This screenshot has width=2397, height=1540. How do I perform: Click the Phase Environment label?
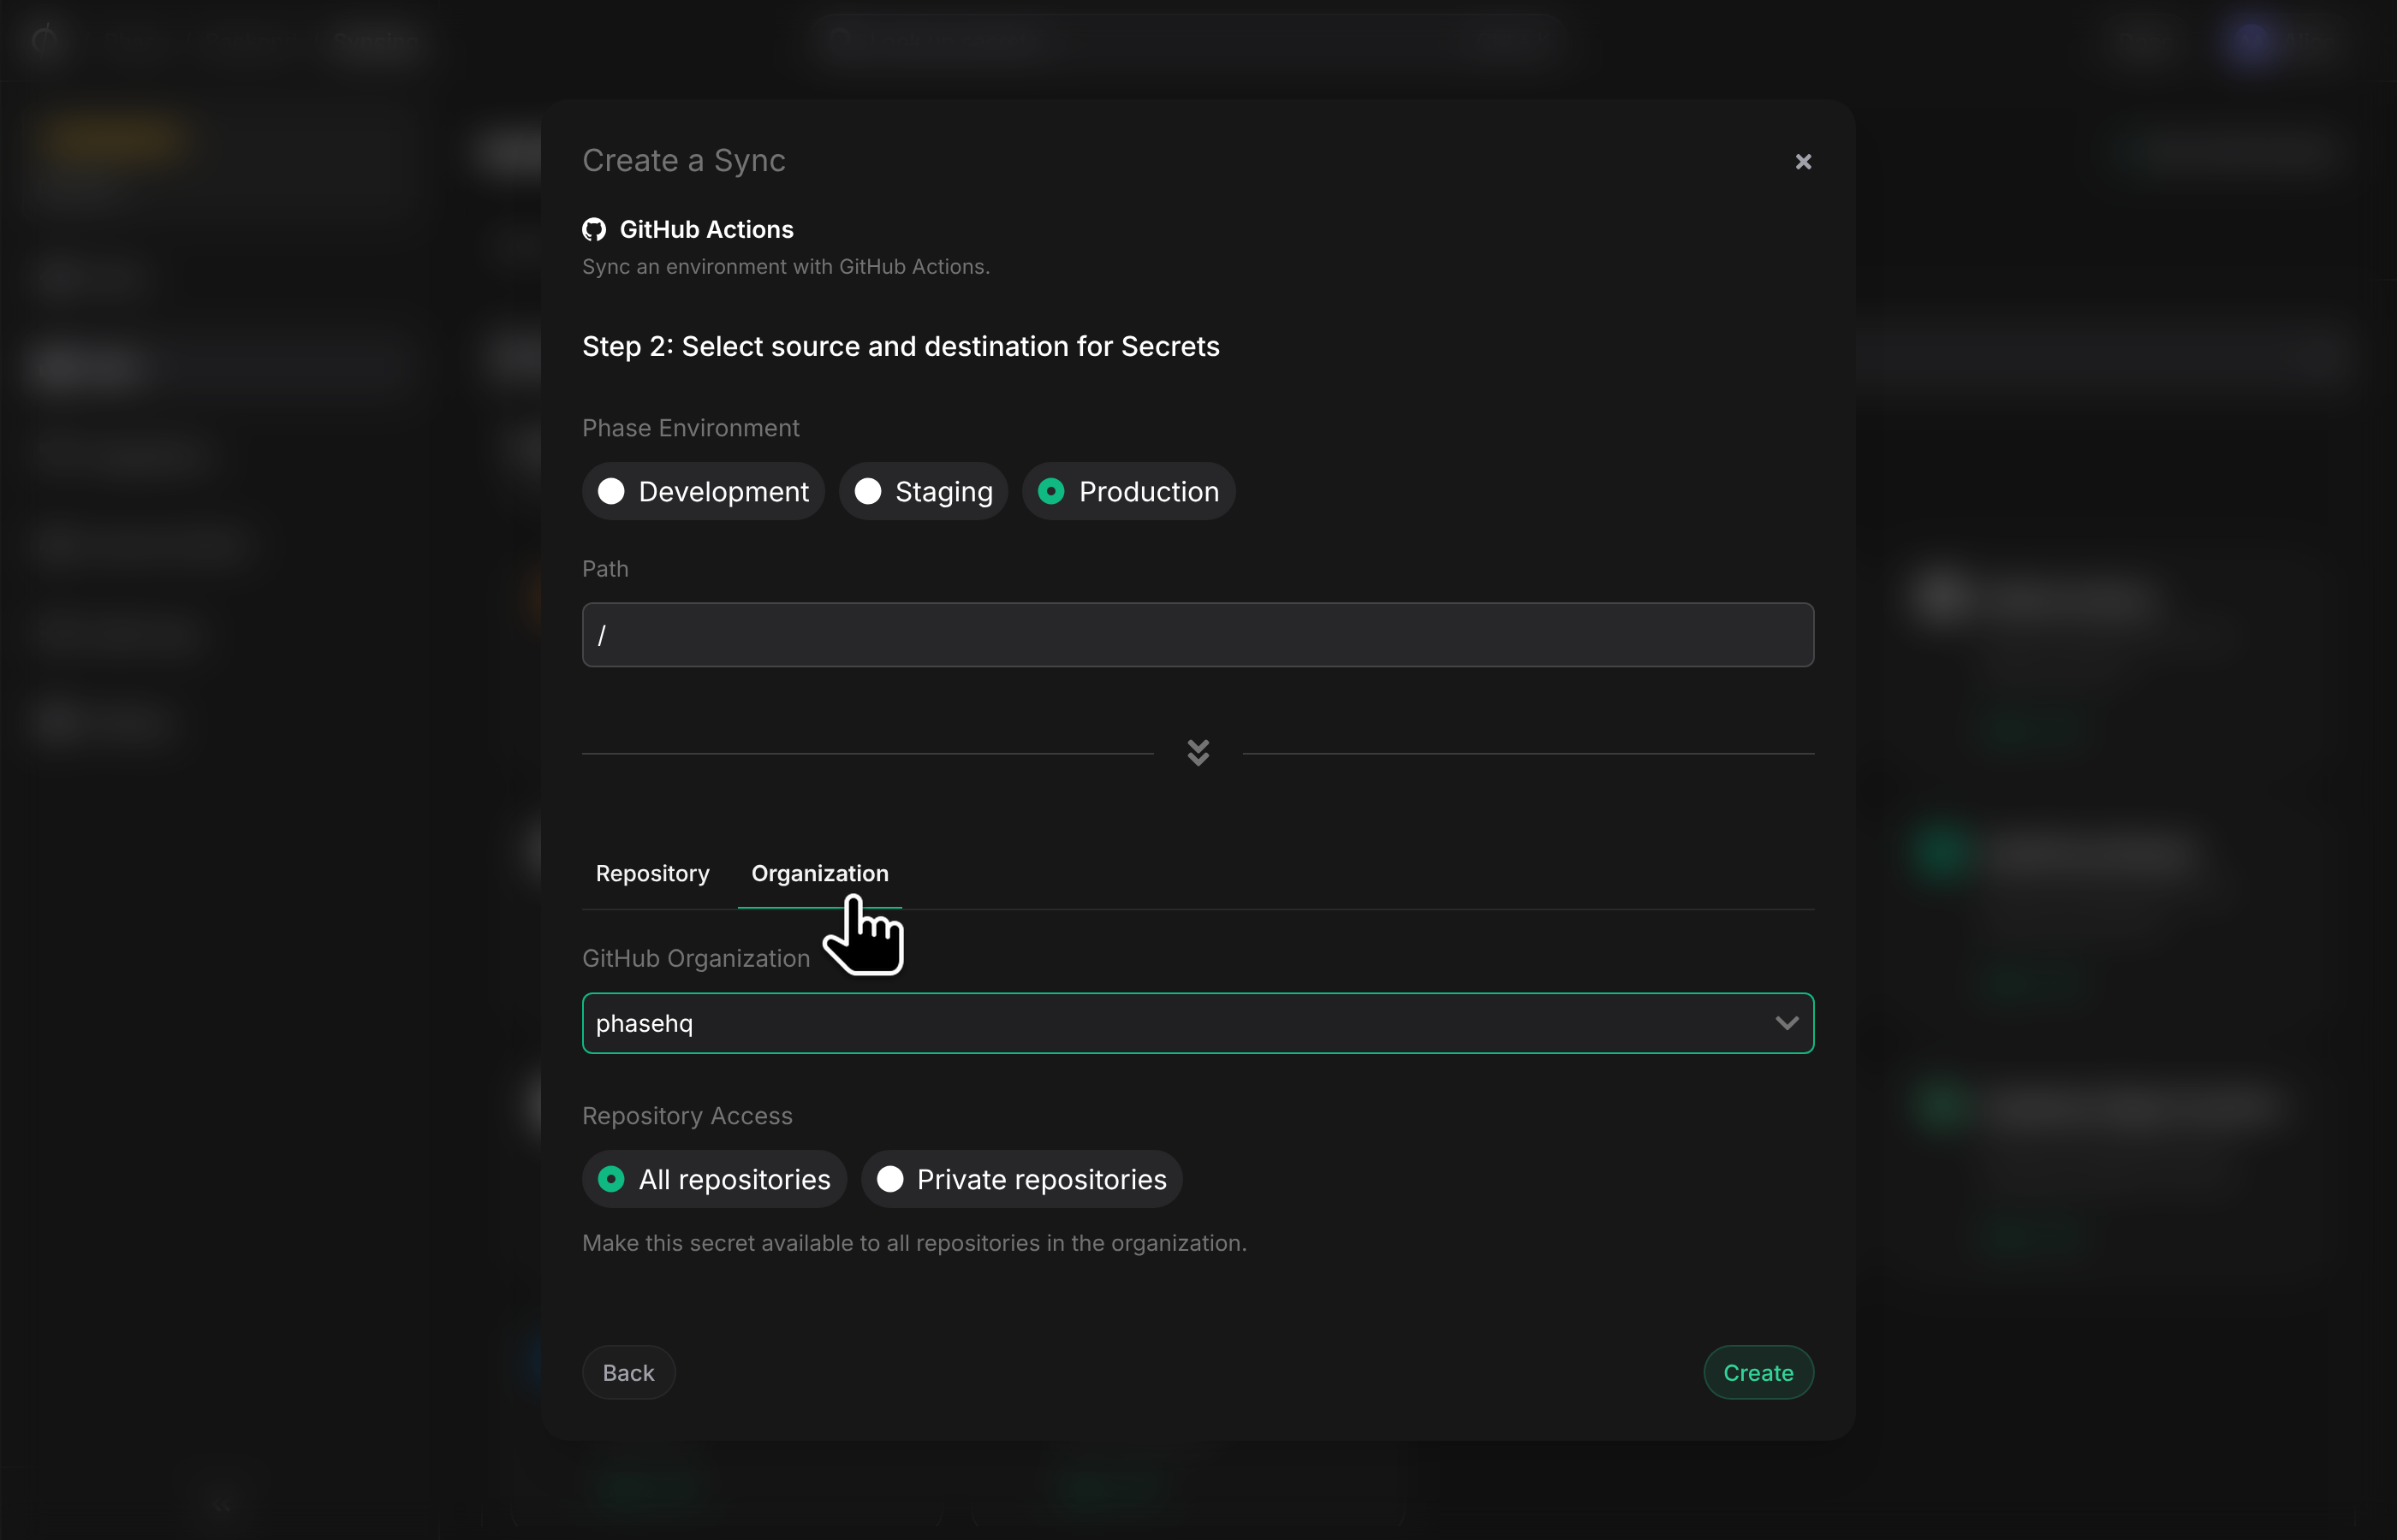(690, 428)
